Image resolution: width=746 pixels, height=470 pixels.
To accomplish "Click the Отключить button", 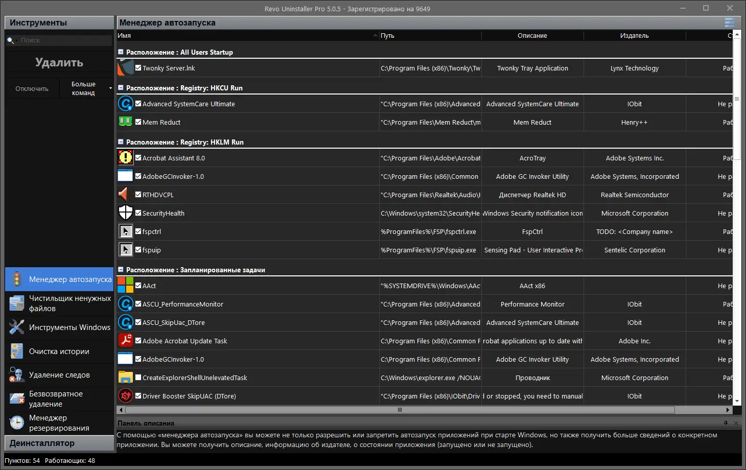I will coord(32,88).
